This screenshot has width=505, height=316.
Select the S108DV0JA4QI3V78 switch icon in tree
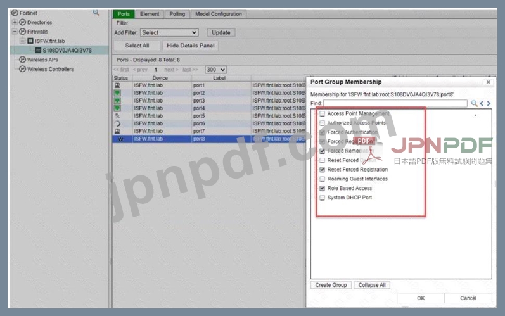click(x=38, y=50)
